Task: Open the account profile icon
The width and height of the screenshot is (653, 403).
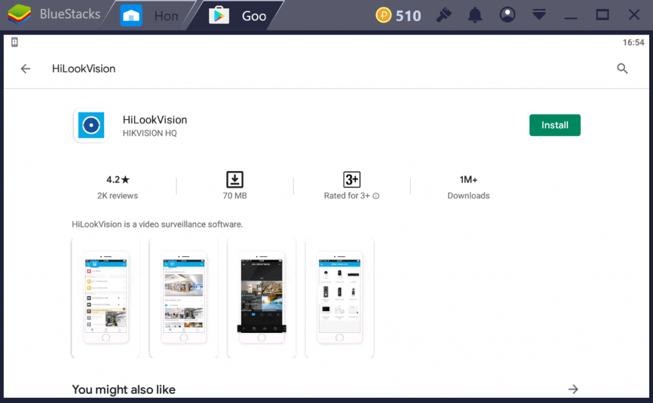Action: pos(507,15)
